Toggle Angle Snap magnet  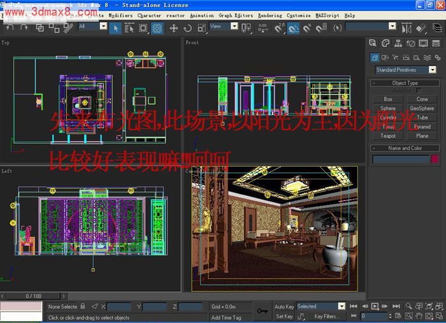(x=293, y=28)
